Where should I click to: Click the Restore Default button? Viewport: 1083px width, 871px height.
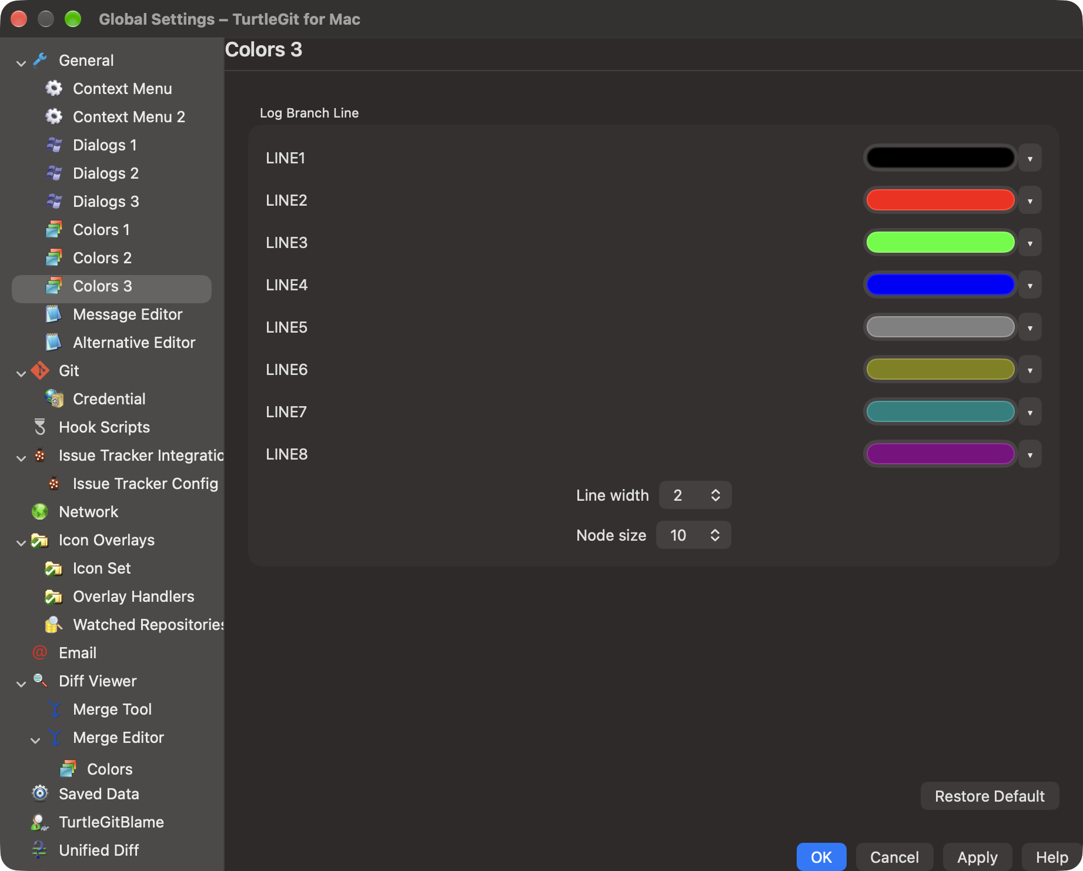990,796
